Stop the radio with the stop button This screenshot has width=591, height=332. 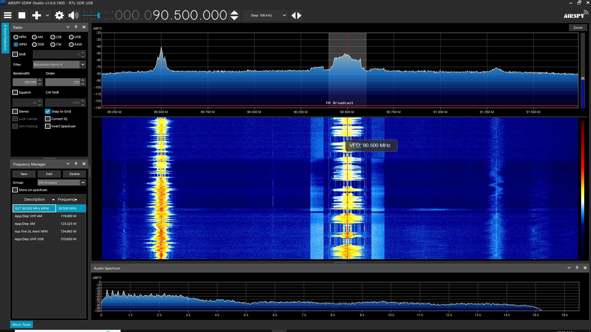tap(22, 15)
